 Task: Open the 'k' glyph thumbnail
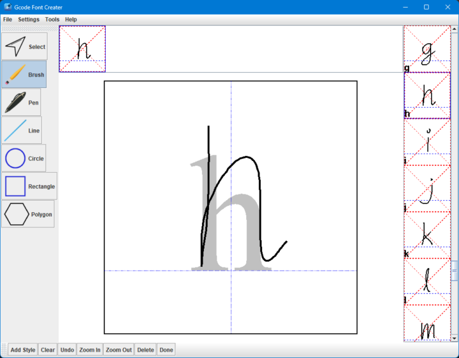(427, 235)
